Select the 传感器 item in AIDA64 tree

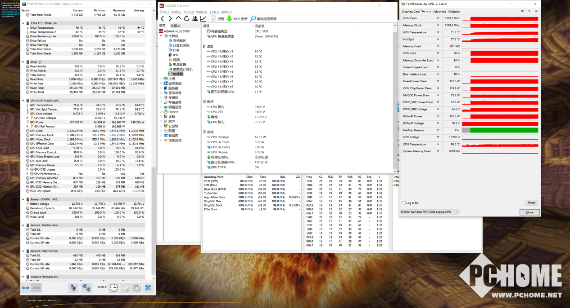click(176, 74)
